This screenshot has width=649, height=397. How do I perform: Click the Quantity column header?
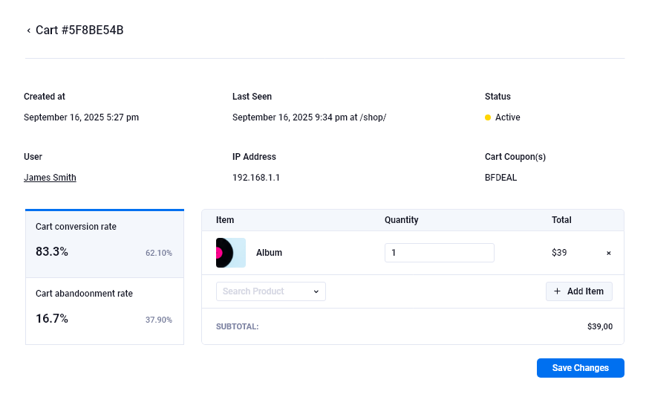click(401, 220)
